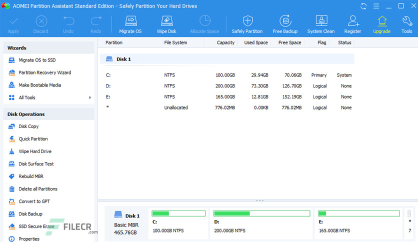This screenshot has width=418, height=242.
Task: Open System Clean utility
Action: pos(321,24)
